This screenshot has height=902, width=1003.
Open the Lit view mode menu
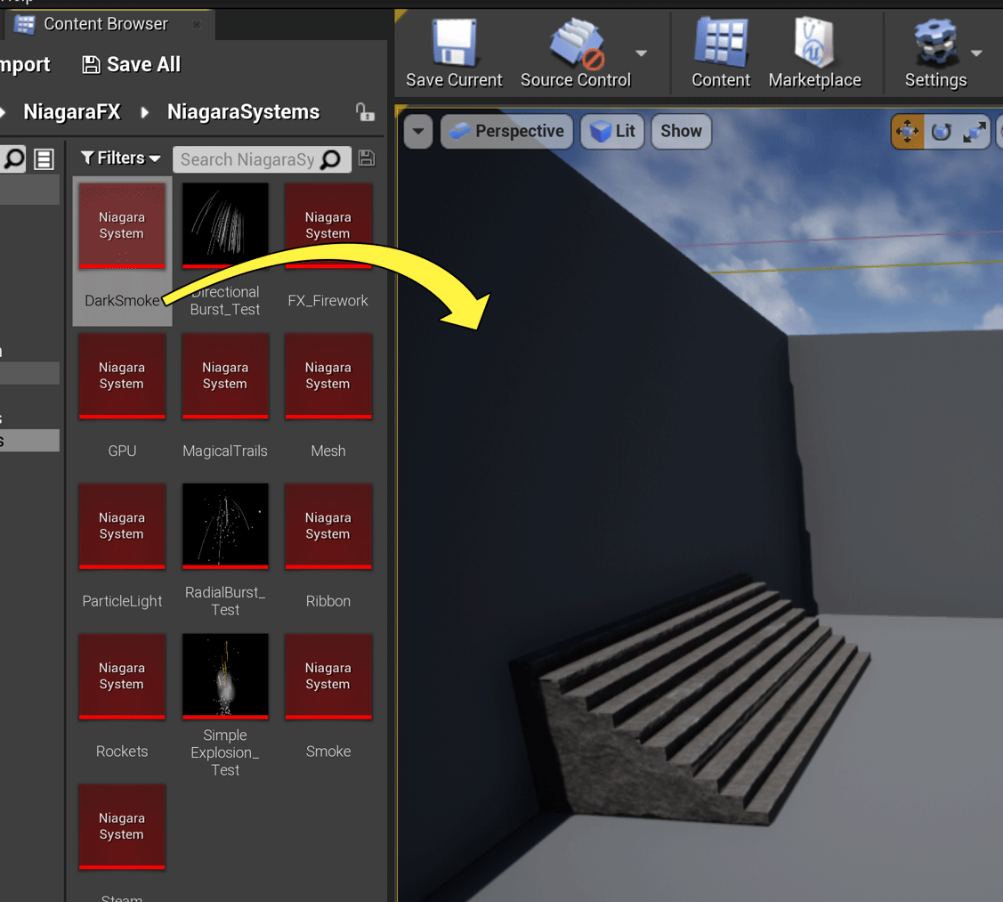point(612,131)
